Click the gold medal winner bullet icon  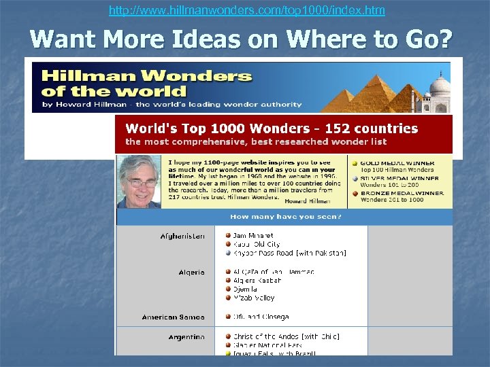click(x=355, y=163)
